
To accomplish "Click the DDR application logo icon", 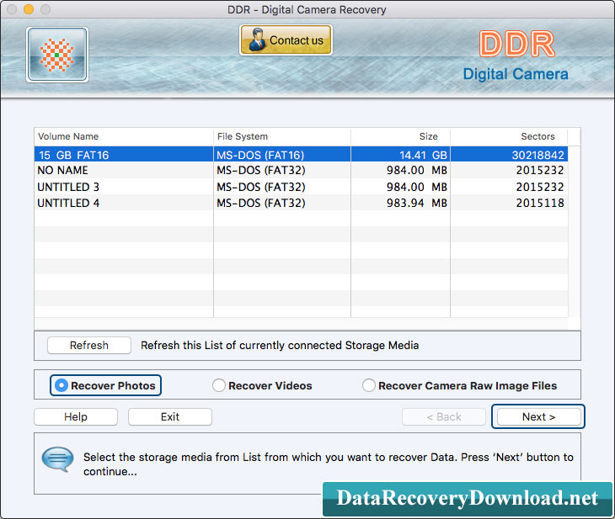I will click(x=57, y=55).
